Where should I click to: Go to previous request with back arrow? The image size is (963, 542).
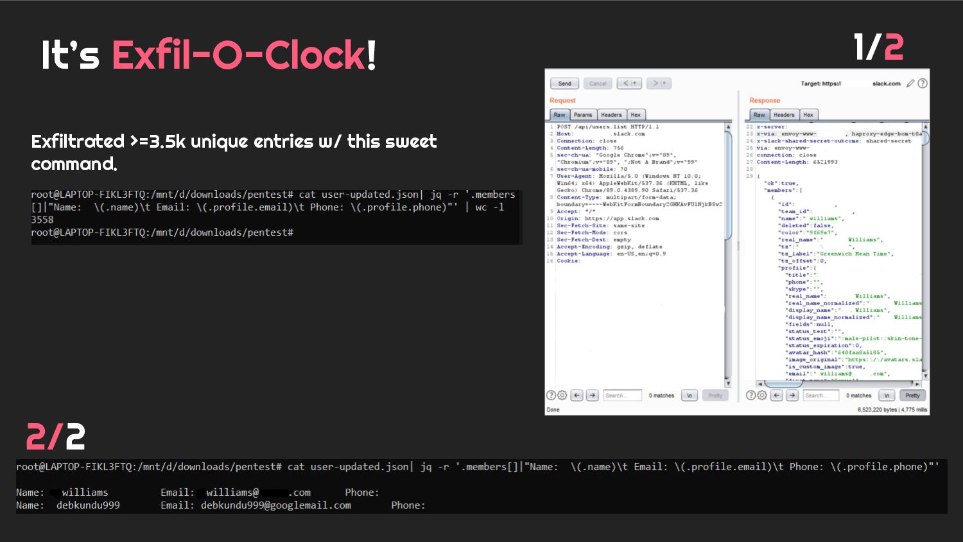pyautogui.click(x=626, y=83)
